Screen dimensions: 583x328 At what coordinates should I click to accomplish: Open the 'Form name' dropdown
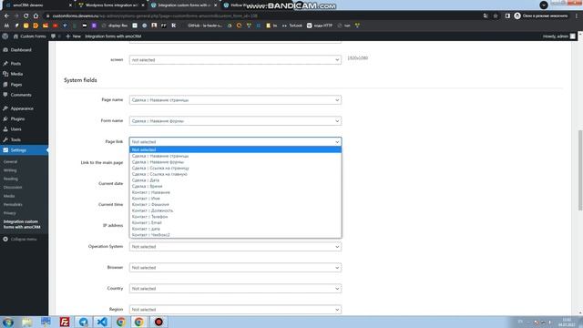[235, 121]
